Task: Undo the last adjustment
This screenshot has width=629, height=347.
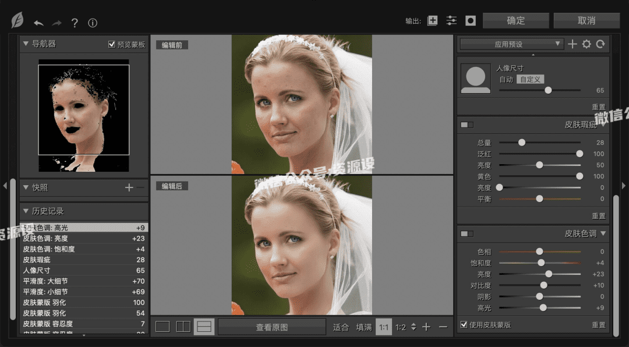Action: point(38,23)
